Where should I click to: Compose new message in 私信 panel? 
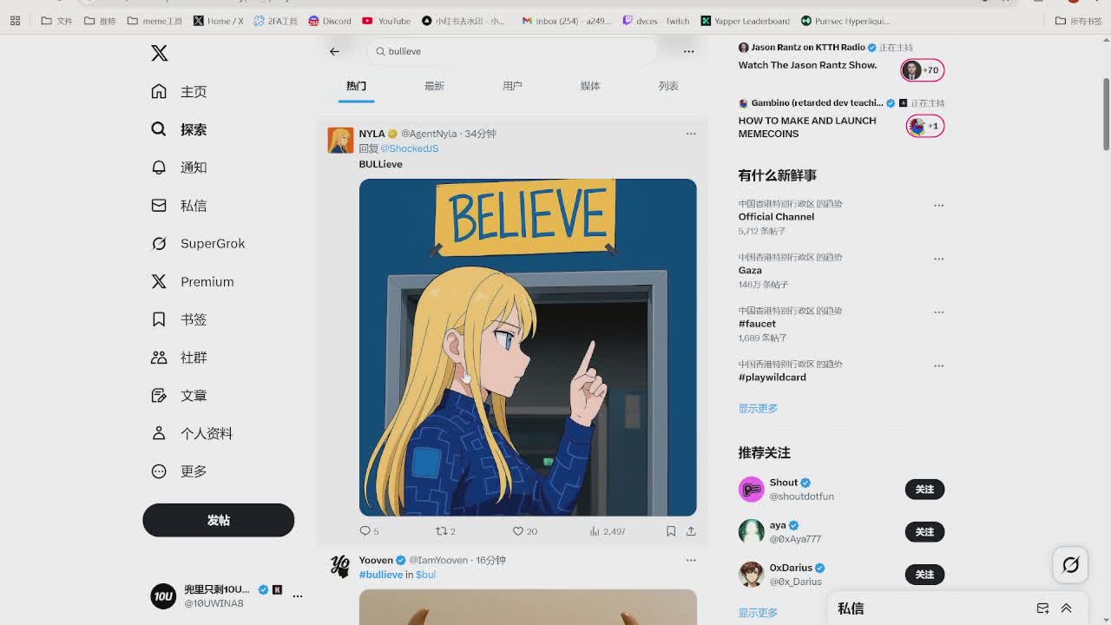(1042, 609)
